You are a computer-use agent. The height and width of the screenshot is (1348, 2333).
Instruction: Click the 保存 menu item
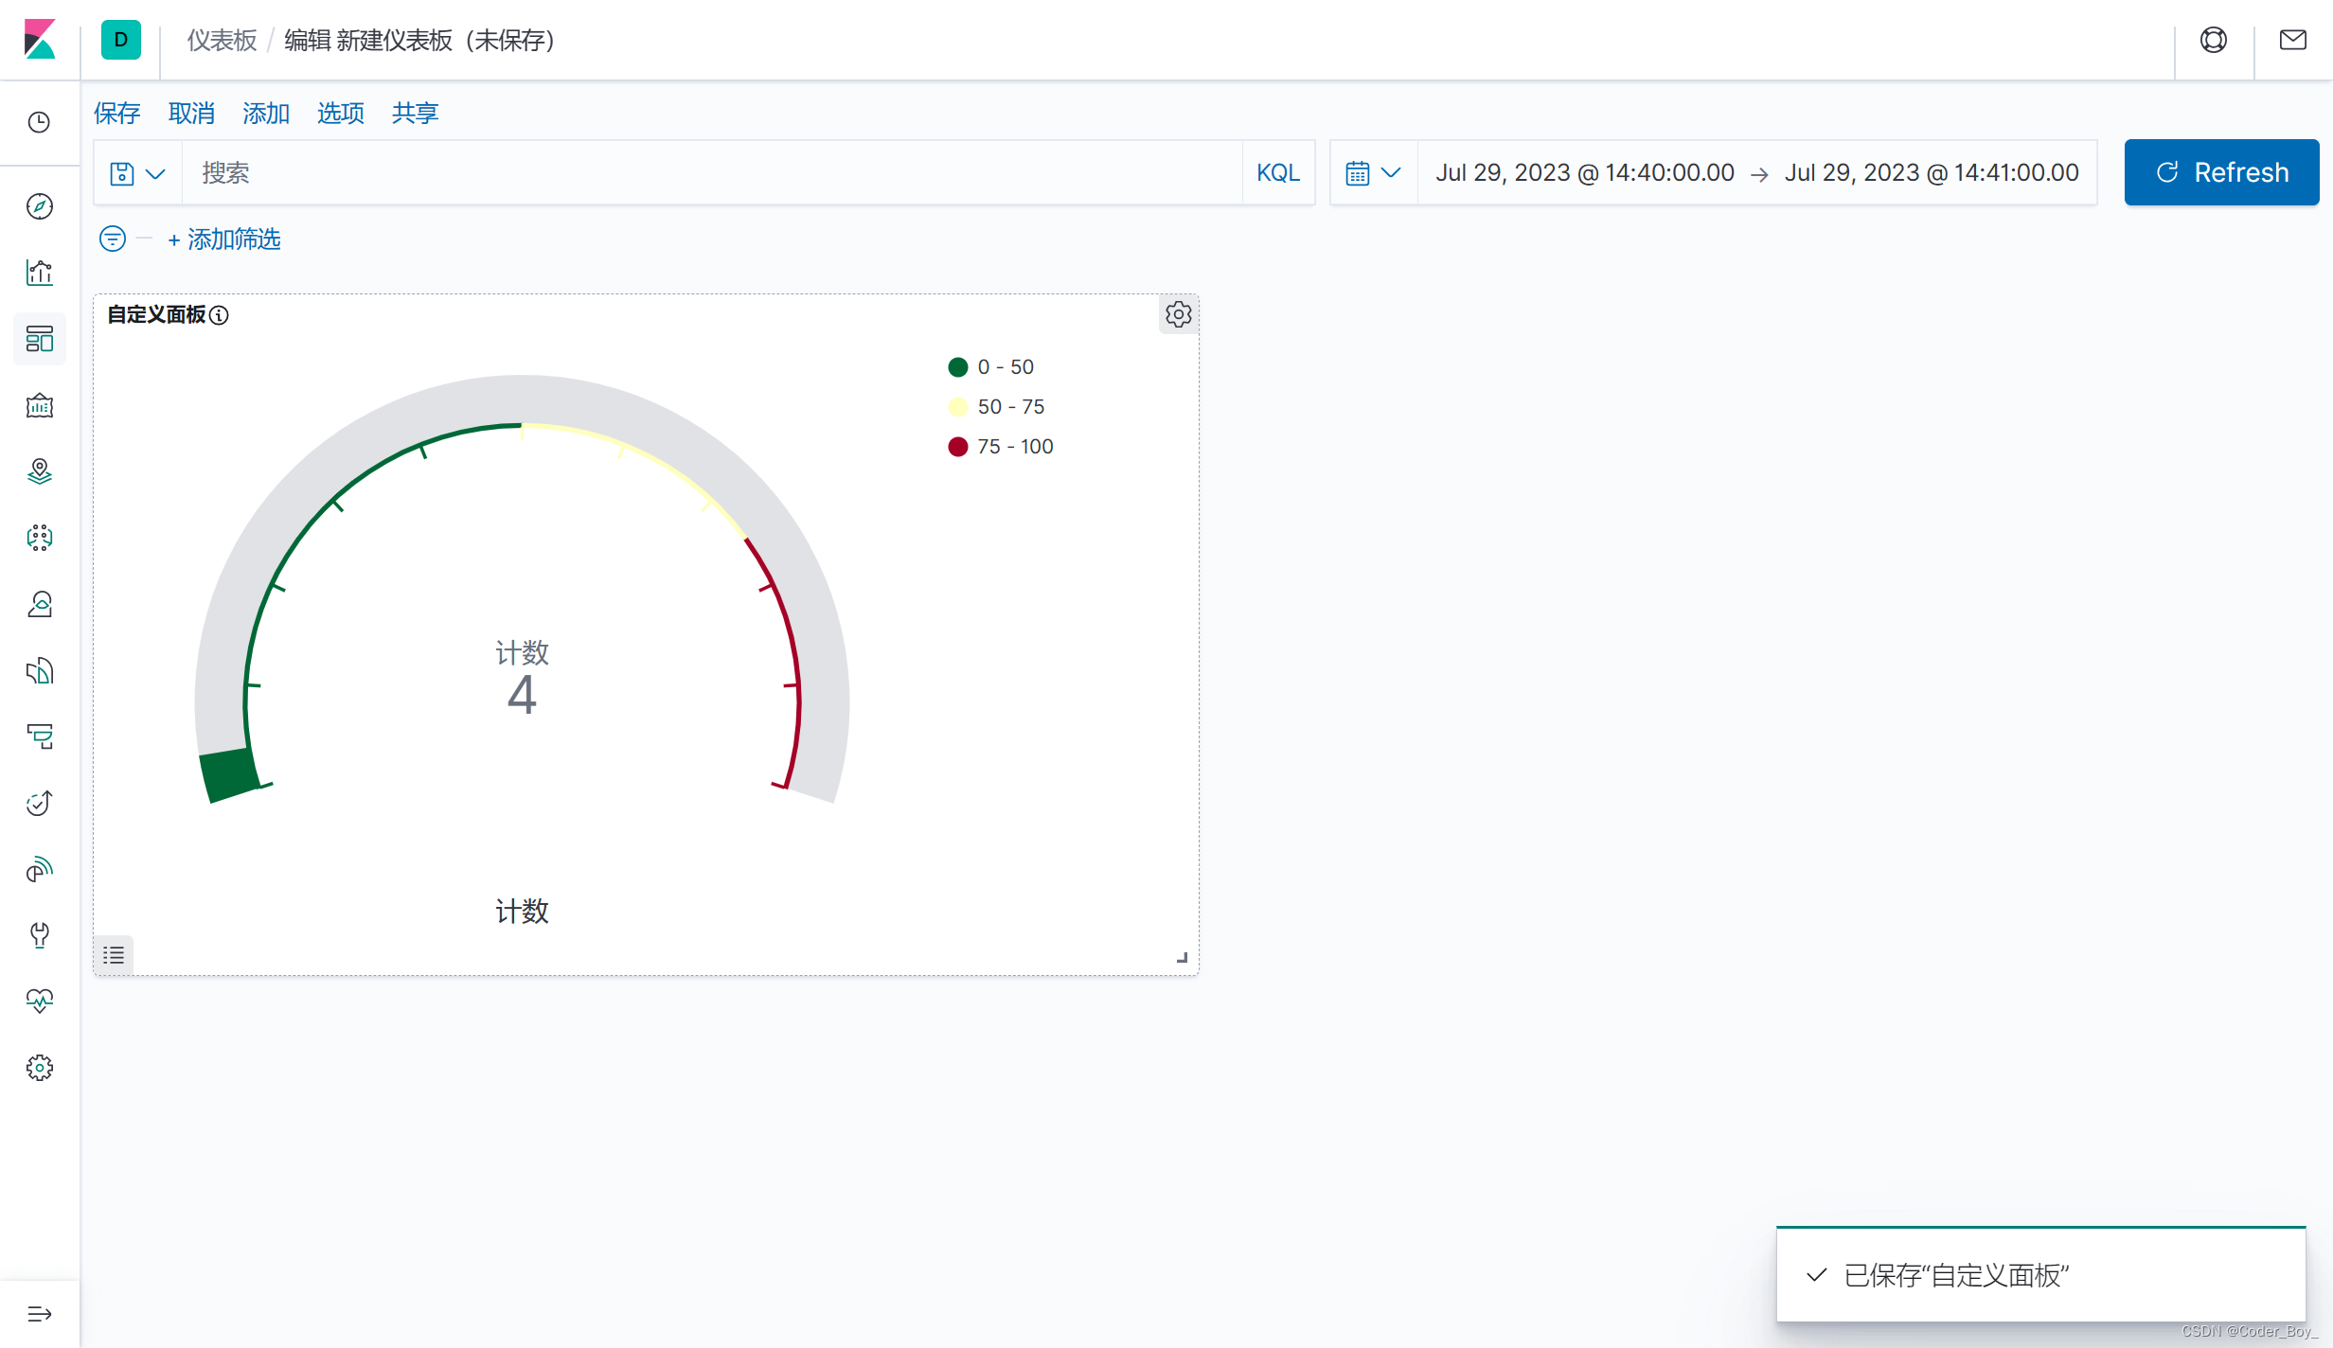click(116, 114)
